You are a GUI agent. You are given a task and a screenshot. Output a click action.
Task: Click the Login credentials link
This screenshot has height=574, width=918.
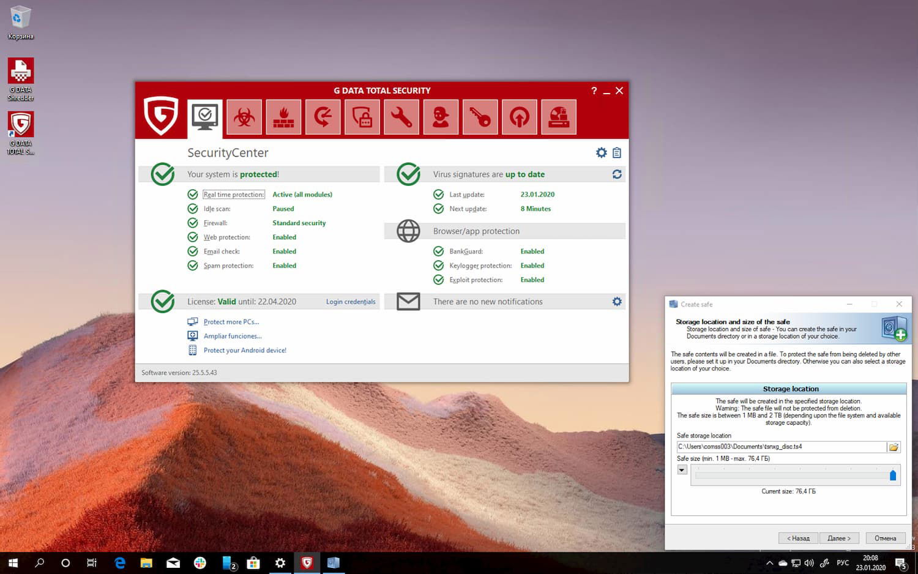(x=351, y=302)
